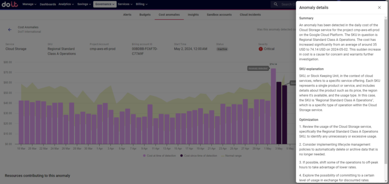This screenshot has width=389, height=184.
Task: Toggle Cost since time of detection legend
Action: click(199, 156)
